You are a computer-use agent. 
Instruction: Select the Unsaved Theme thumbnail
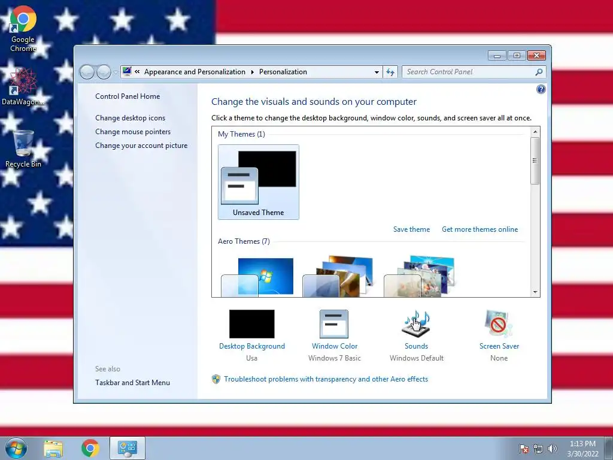tap(259, 182)
